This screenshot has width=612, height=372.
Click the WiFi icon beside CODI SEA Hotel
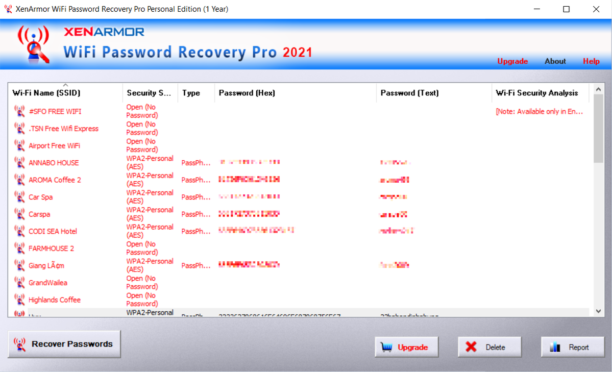pos(19,231)
